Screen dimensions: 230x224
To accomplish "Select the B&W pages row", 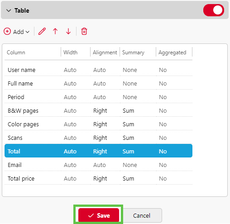I will click(x=98, y=111).
